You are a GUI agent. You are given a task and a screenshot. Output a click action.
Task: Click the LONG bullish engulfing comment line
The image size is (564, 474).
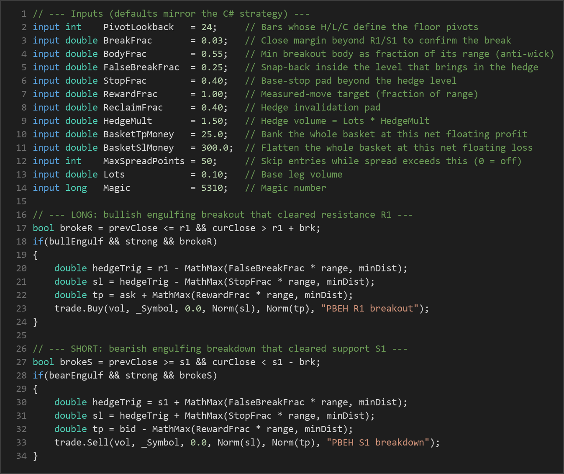coord(223,215)
